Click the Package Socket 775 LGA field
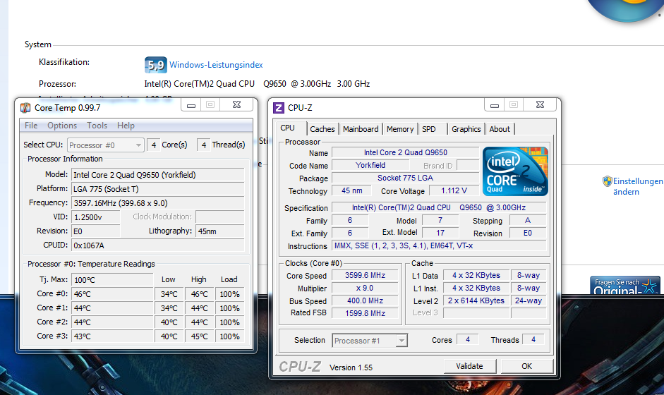This screenshot has width=664, height=395. click(405, 178)
